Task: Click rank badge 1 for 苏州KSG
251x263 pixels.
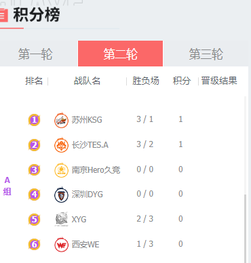Action: pos(34,120)
